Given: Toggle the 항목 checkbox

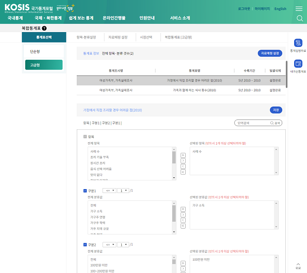Looking at the screenshot, I should [x=85, y=137].
